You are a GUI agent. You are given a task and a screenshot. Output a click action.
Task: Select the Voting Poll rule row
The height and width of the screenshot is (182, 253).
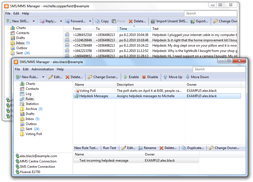157,91
